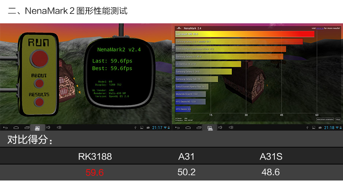Image resolution: width=343 pixels, height=191 pixels.
Task: Select the ASUS Eee Pad Transformer Prime bar
Action: click(x=230, y=49)
